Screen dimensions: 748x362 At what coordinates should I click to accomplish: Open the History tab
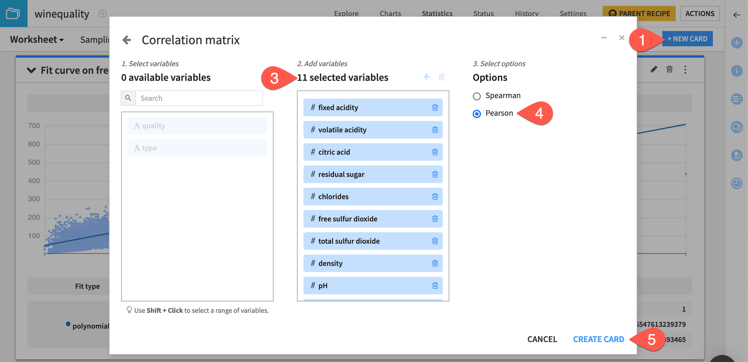coord(527,13)
